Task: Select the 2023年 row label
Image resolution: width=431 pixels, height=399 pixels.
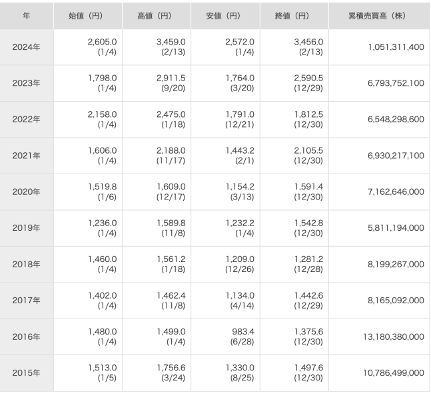Action: 26,83
